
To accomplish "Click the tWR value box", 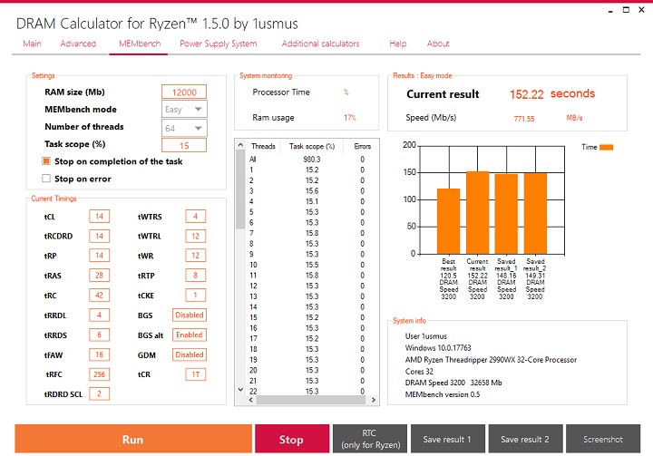I will (195, 256).
